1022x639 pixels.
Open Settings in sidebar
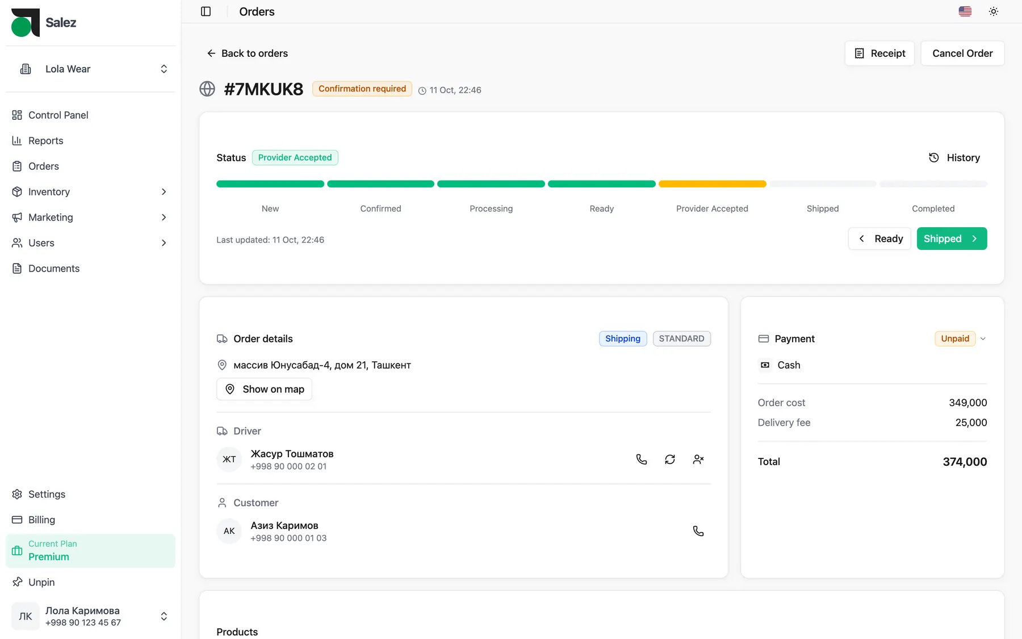click(90, 494)
